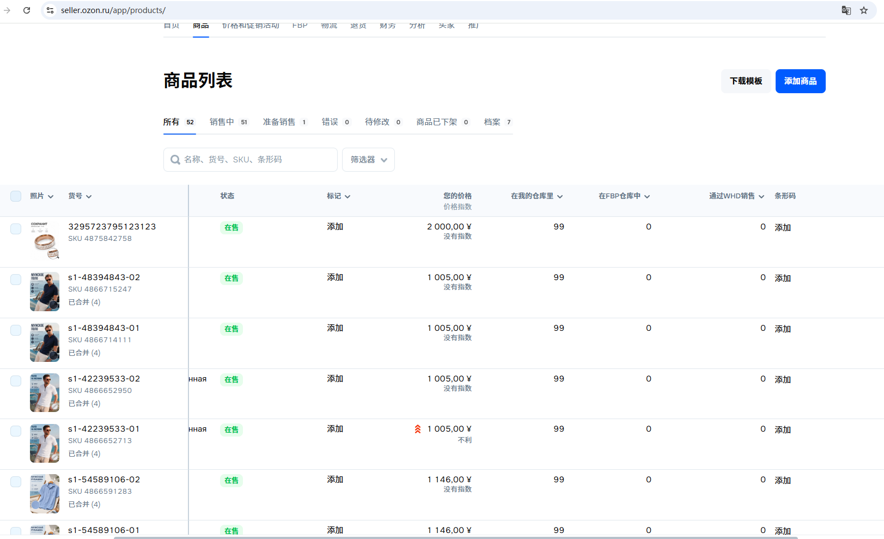This screenshot has width=884, height=539.
Task: Toggle the select-all checkbox in table header
Action: tap(16, 196)
